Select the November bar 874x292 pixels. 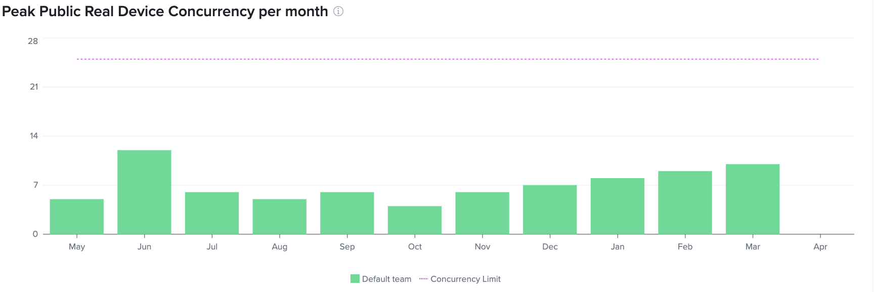pyautogui.click(x=483, y=213)
